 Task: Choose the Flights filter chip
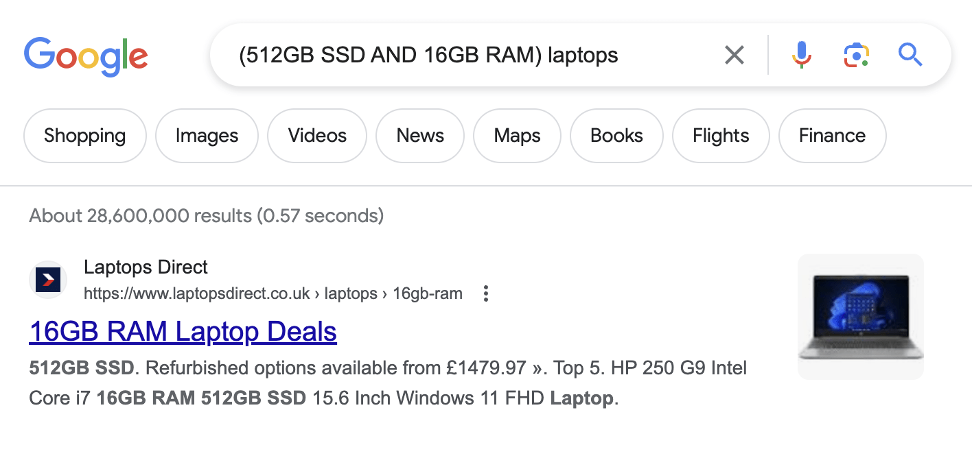click(721, 136)
